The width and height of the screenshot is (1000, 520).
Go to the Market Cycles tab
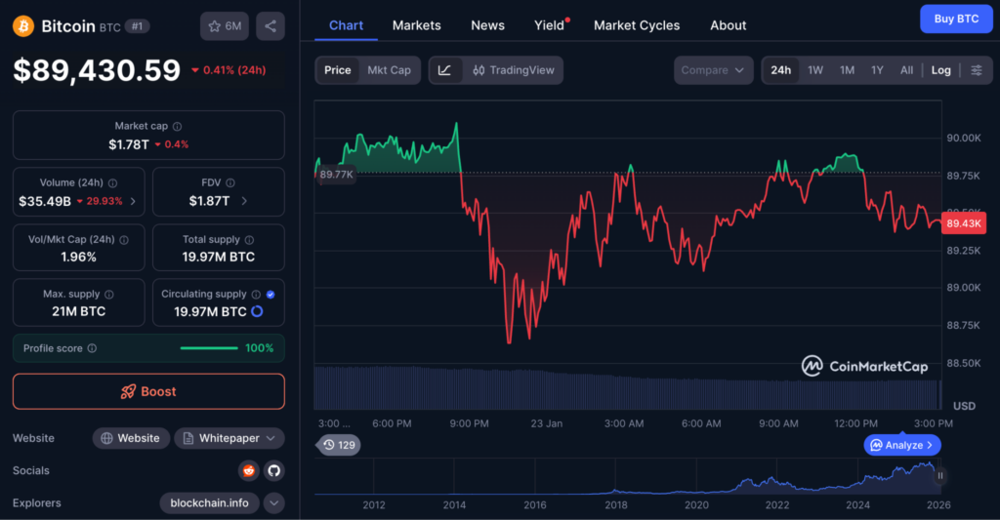637,25
